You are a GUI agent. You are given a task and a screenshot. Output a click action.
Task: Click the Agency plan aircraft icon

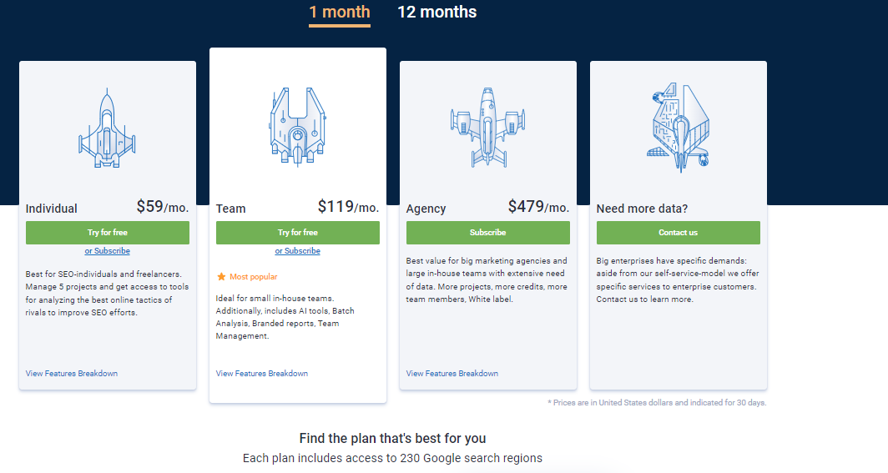pos(487,128)
